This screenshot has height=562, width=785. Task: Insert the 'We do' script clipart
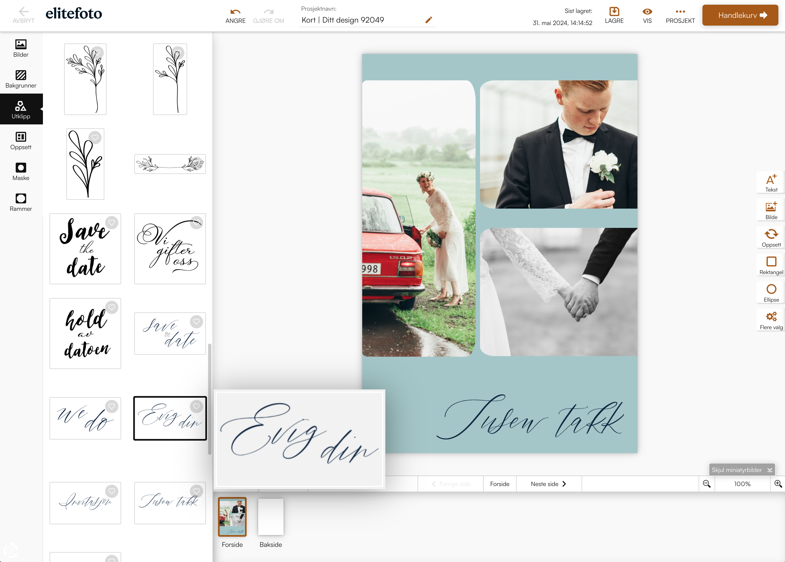(85, 418)
